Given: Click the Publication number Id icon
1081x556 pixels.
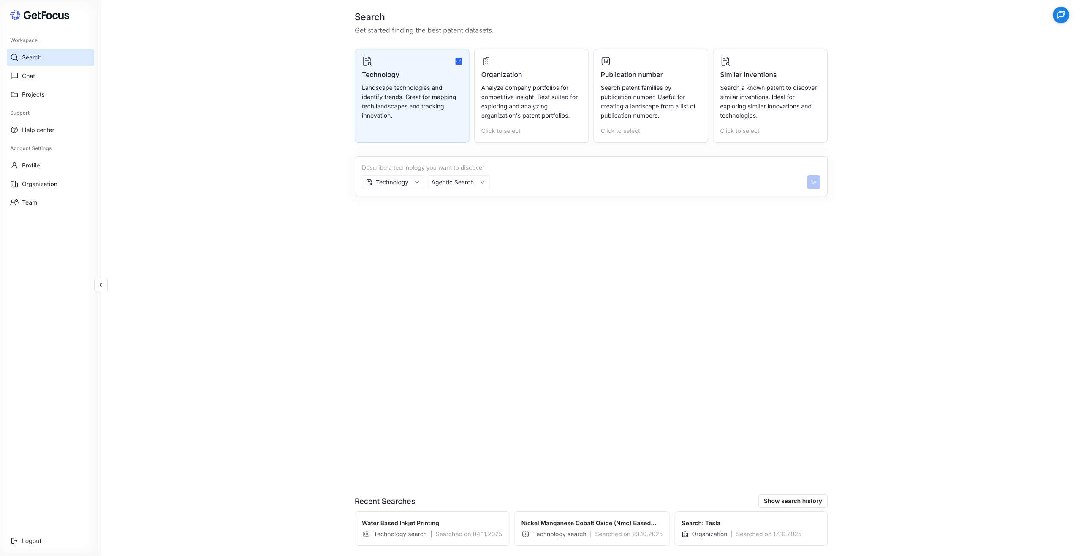Looking at the screenshot, I should (x=606, y=61).
